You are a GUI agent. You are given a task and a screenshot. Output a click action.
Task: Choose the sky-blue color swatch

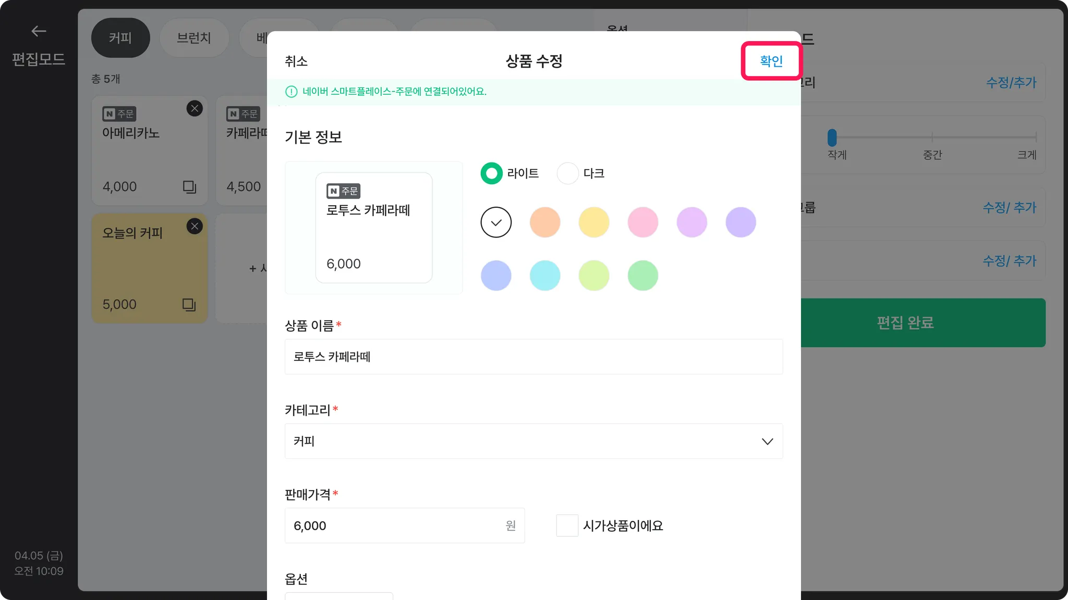pyautogui.click(x=545, y=276)
